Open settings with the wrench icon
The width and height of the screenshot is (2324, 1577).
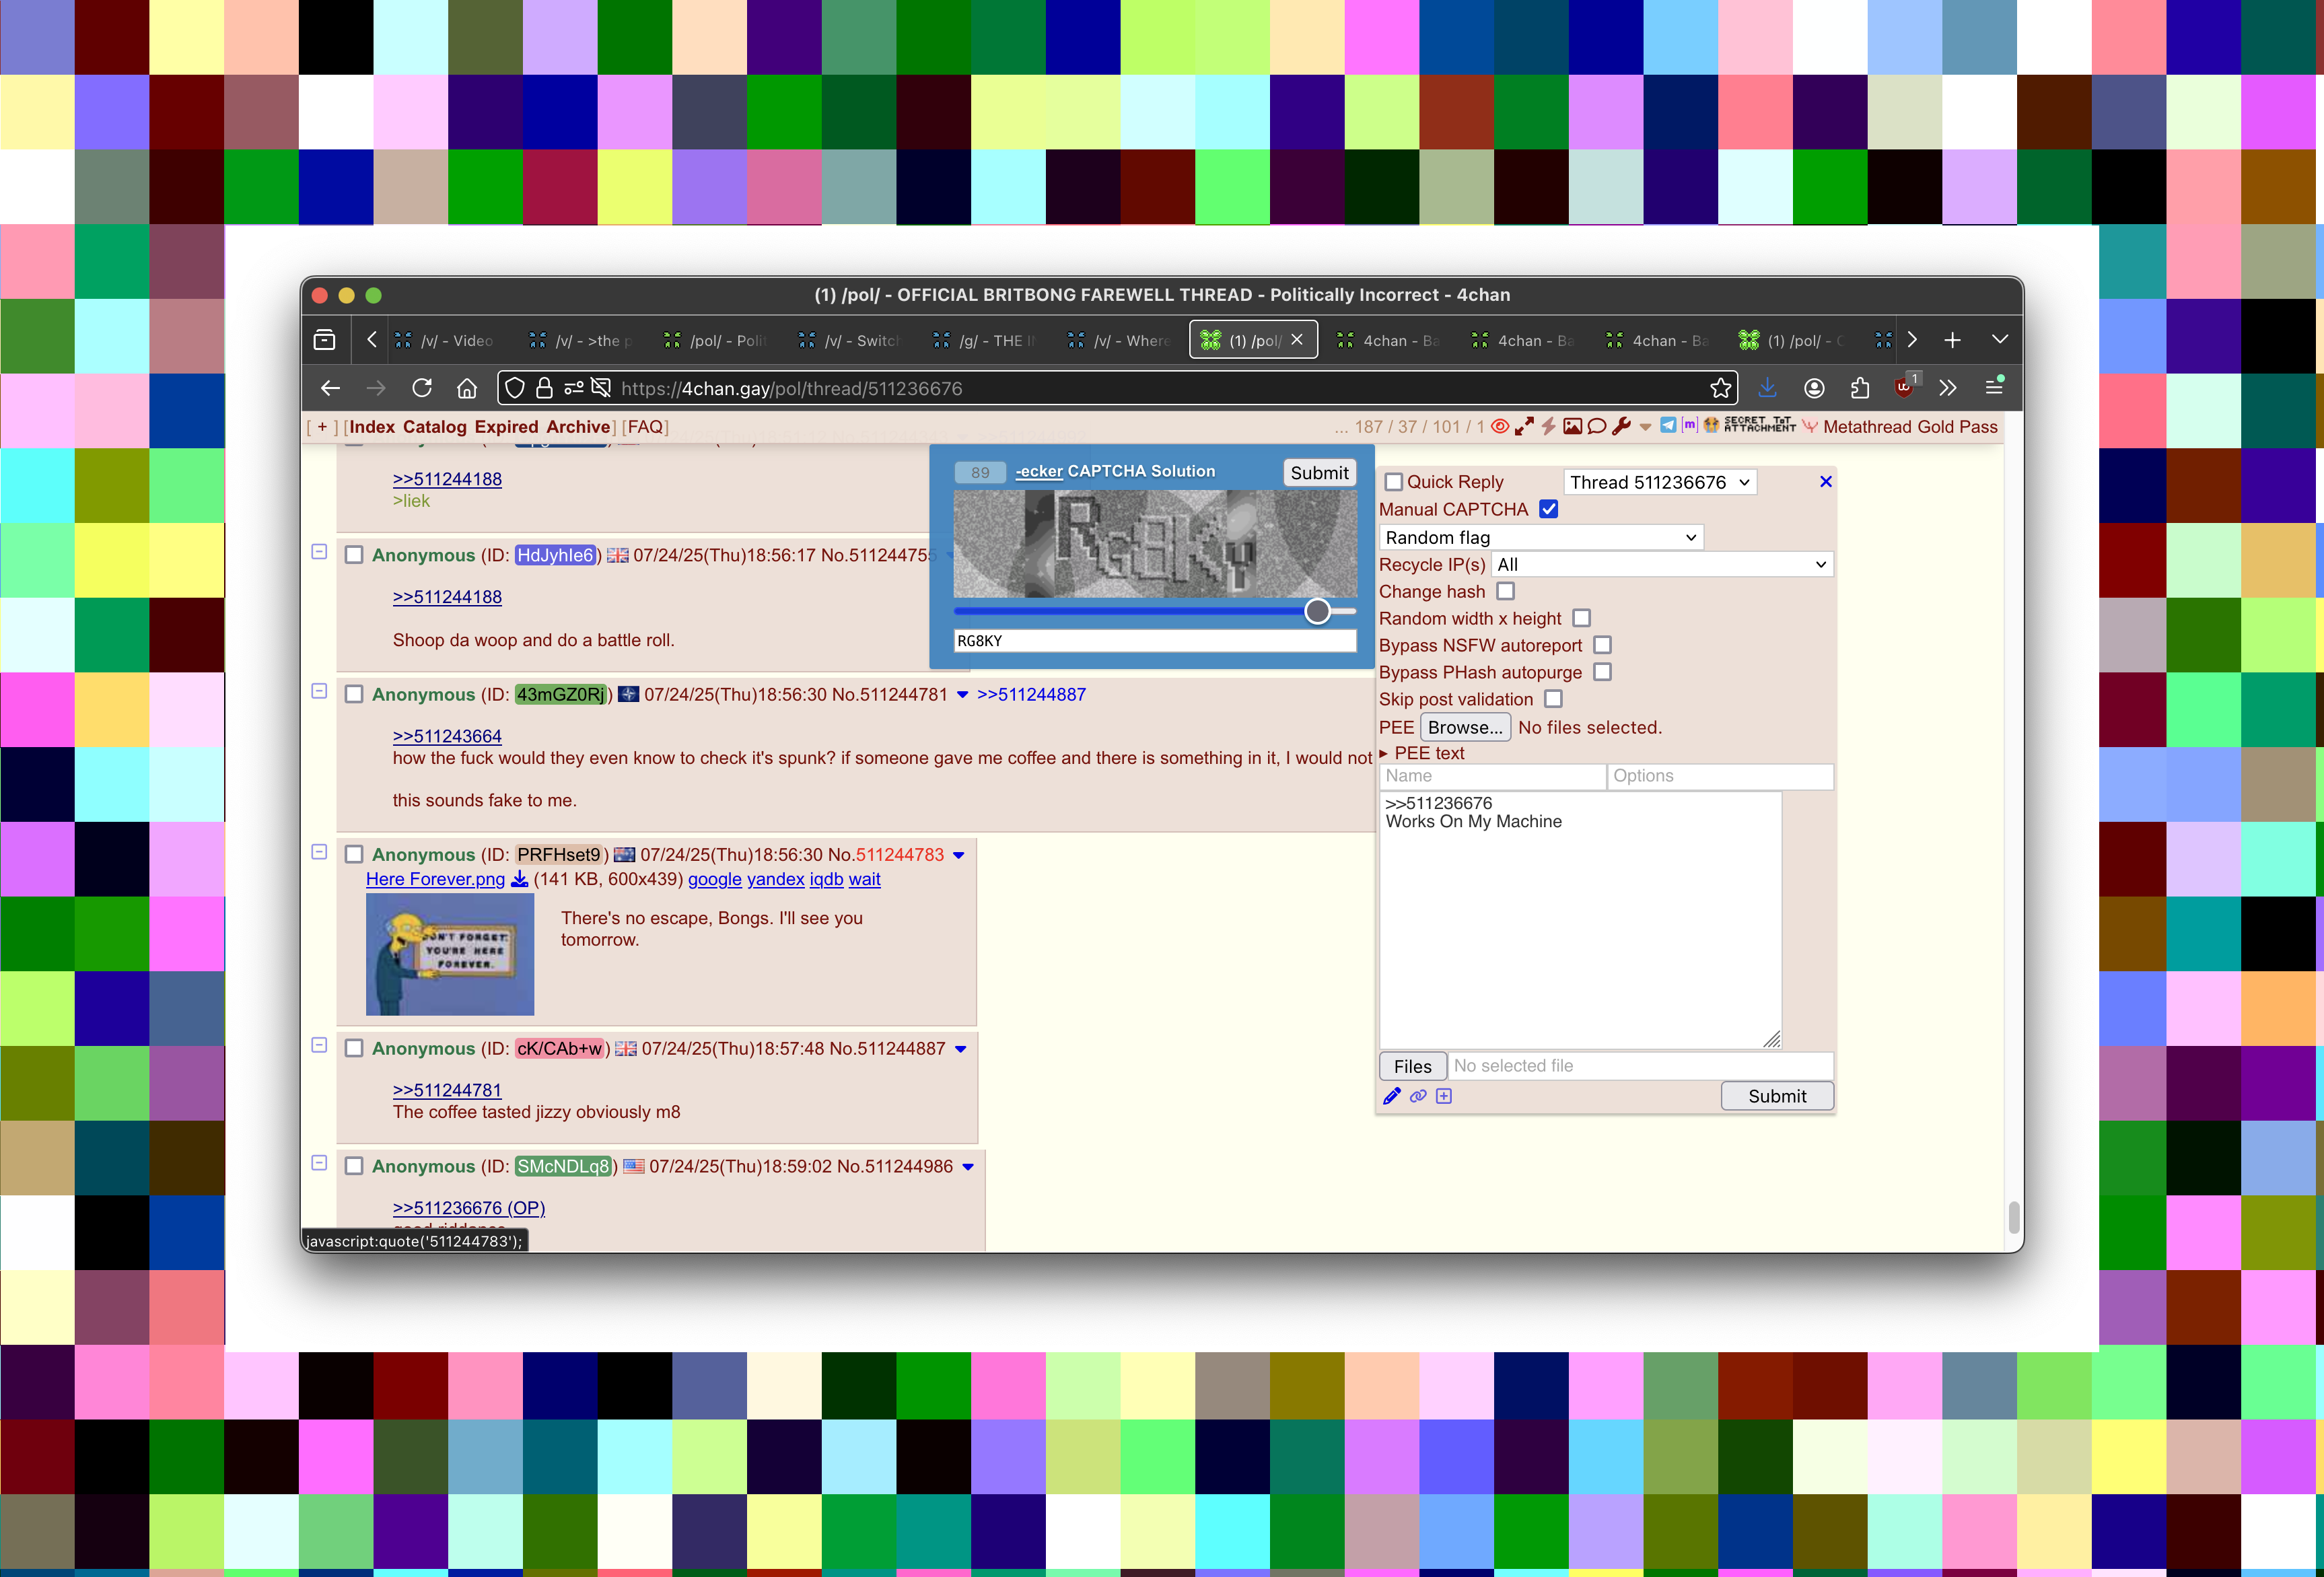click(x=1621, y=427)
